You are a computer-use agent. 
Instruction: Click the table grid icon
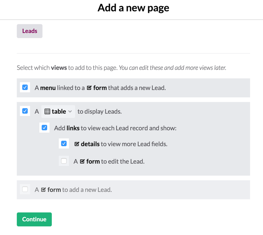(x=47, y=111)
